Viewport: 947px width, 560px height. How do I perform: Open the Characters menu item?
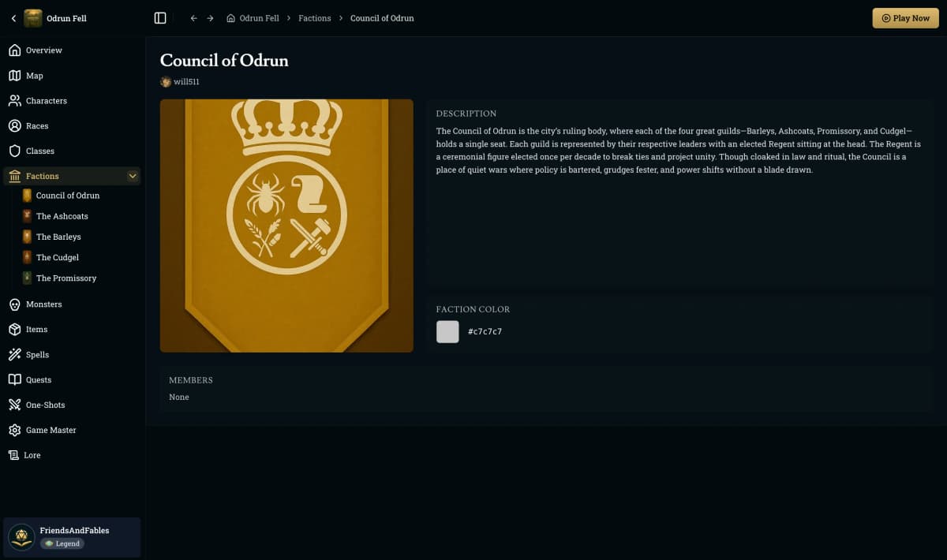[46, 101]
